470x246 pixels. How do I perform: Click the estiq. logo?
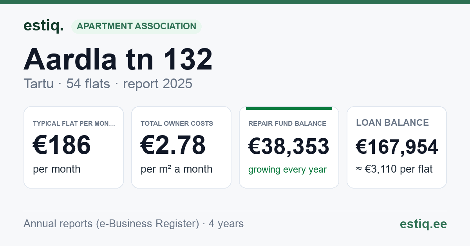pyautogui.click(x=43, y=26)
